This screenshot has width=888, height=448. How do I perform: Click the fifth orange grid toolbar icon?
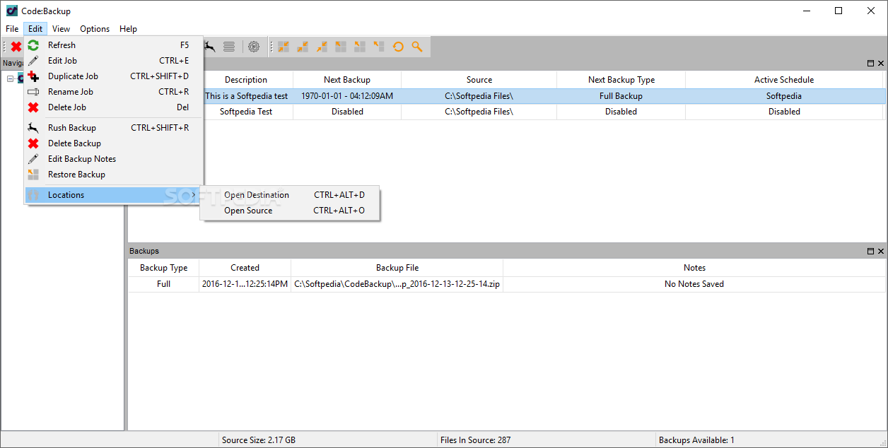click(x=360, y=47)
